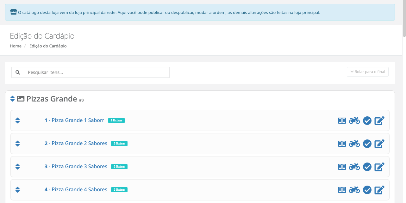Open the menu book icon for Pizza Grande 1 Saborr
This screenshot has width=406, height=203.
[342, 120]
